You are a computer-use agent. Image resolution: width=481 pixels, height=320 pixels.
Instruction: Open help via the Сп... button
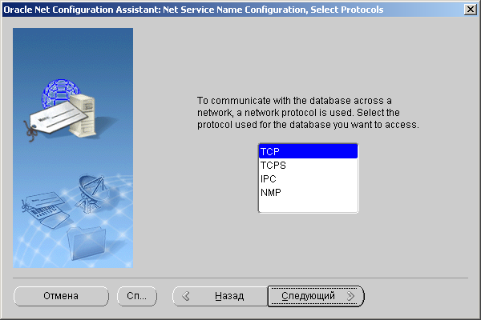(x=137, y=296)
